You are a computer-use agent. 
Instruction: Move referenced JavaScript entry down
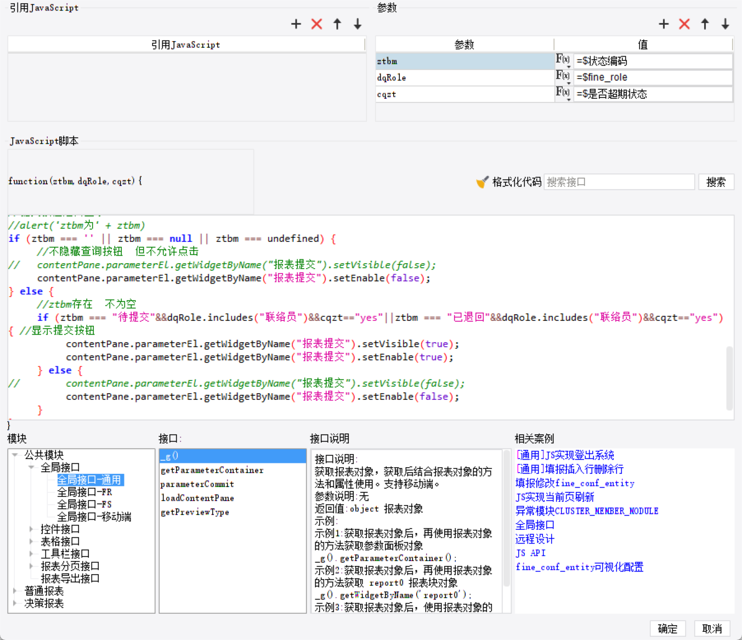click(x=358, y=24)
